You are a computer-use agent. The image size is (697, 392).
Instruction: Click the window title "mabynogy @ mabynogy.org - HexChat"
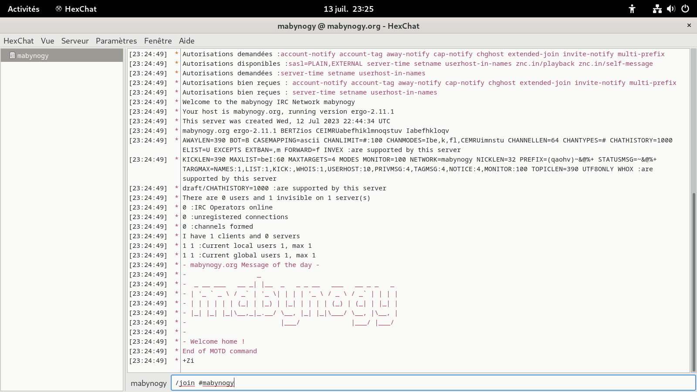pos(348,26)
